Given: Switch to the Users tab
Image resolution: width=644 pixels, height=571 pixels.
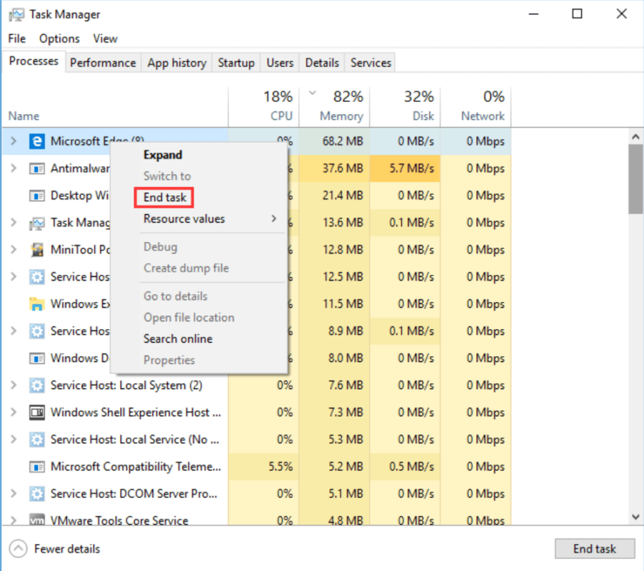Looking at the screenshot, I should pos(280,63).
